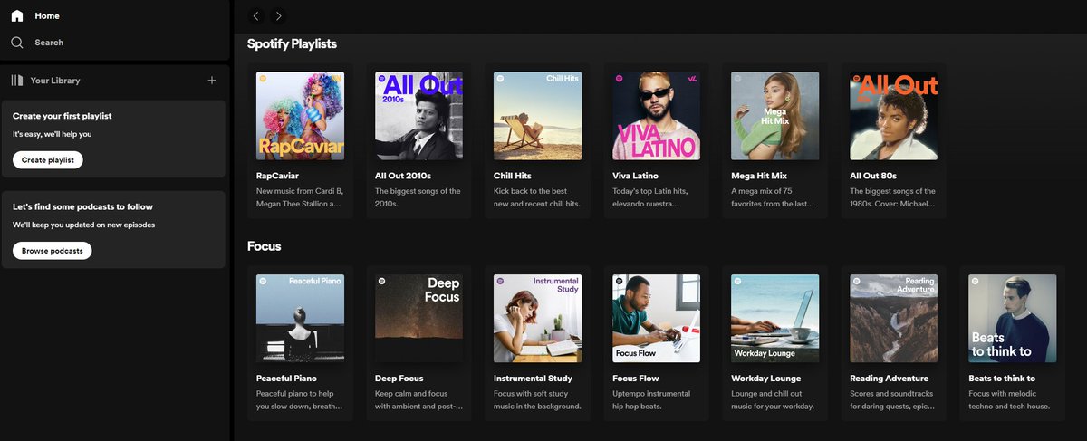Click the Beats to think to title

pos(1002,379)
